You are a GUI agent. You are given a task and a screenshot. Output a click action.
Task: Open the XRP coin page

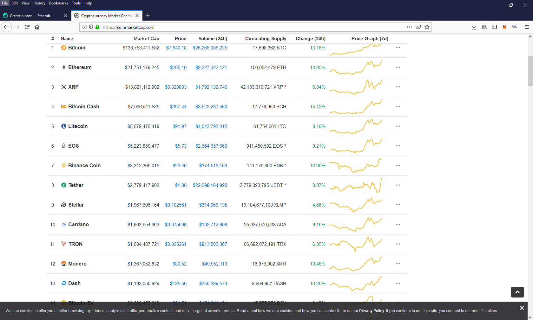coord(73,87)
